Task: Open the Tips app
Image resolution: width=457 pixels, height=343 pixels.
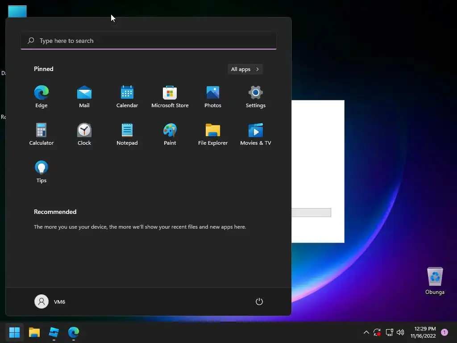Action: (42, 172)
